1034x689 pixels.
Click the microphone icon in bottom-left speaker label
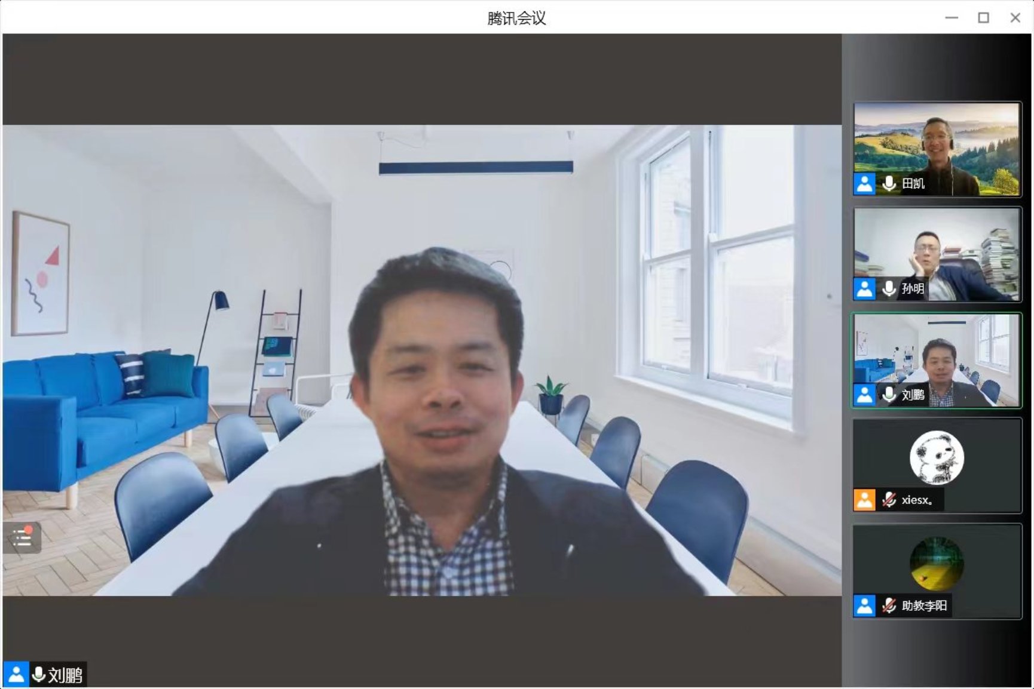pos(39,675)
